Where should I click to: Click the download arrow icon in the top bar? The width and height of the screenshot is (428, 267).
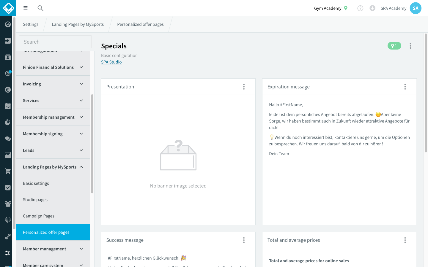tap(372, 8)
